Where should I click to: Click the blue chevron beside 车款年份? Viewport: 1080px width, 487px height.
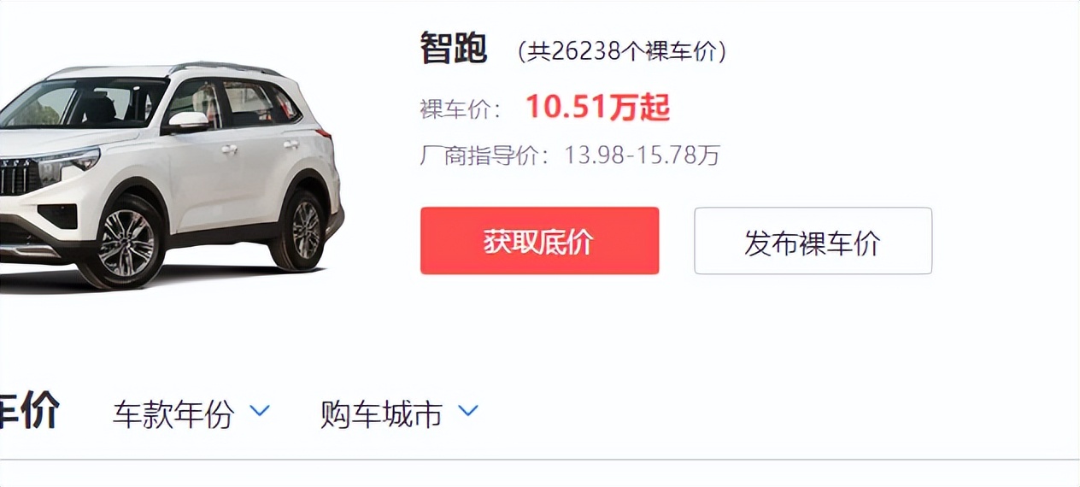pyautogui.click(x=260, y=412)
